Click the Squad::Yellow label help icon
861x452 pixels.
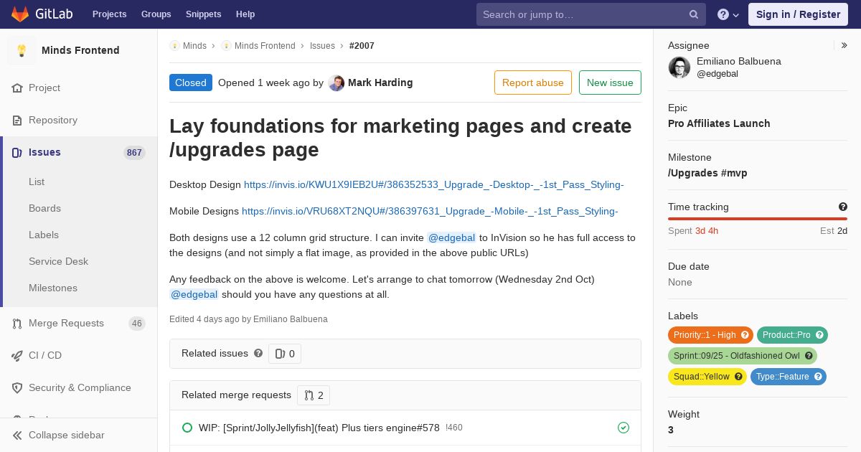click(738, 377)
